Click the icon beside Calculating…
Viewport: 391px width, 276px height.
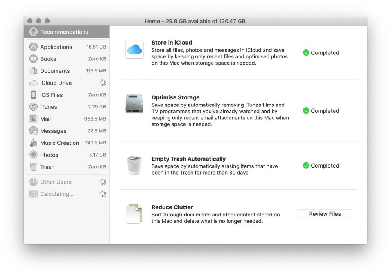[x=33, y=194]
